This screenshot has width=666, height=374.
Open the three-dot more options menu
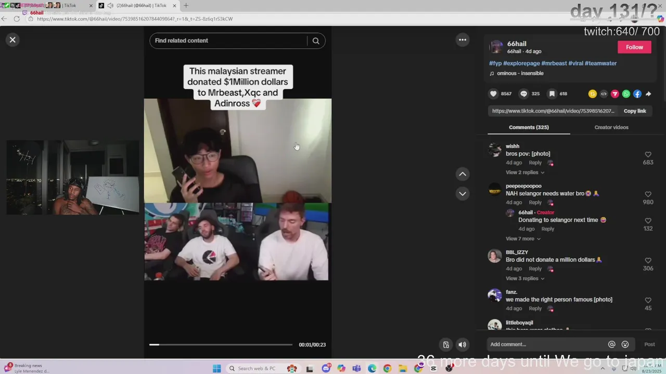(x=463, y=40)
